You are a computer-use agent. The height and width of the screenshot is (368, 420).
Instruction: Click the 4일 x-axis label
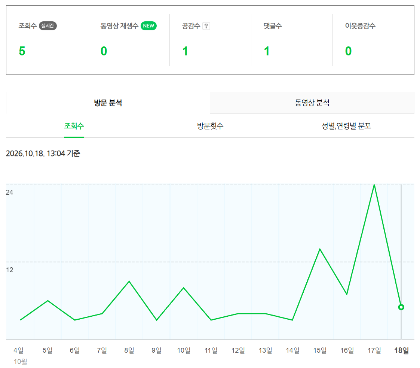18,350
